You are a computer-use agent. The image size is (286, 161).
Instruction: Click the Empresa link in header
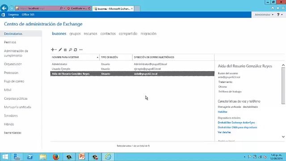pyautogui.click(x=13, y=15)
